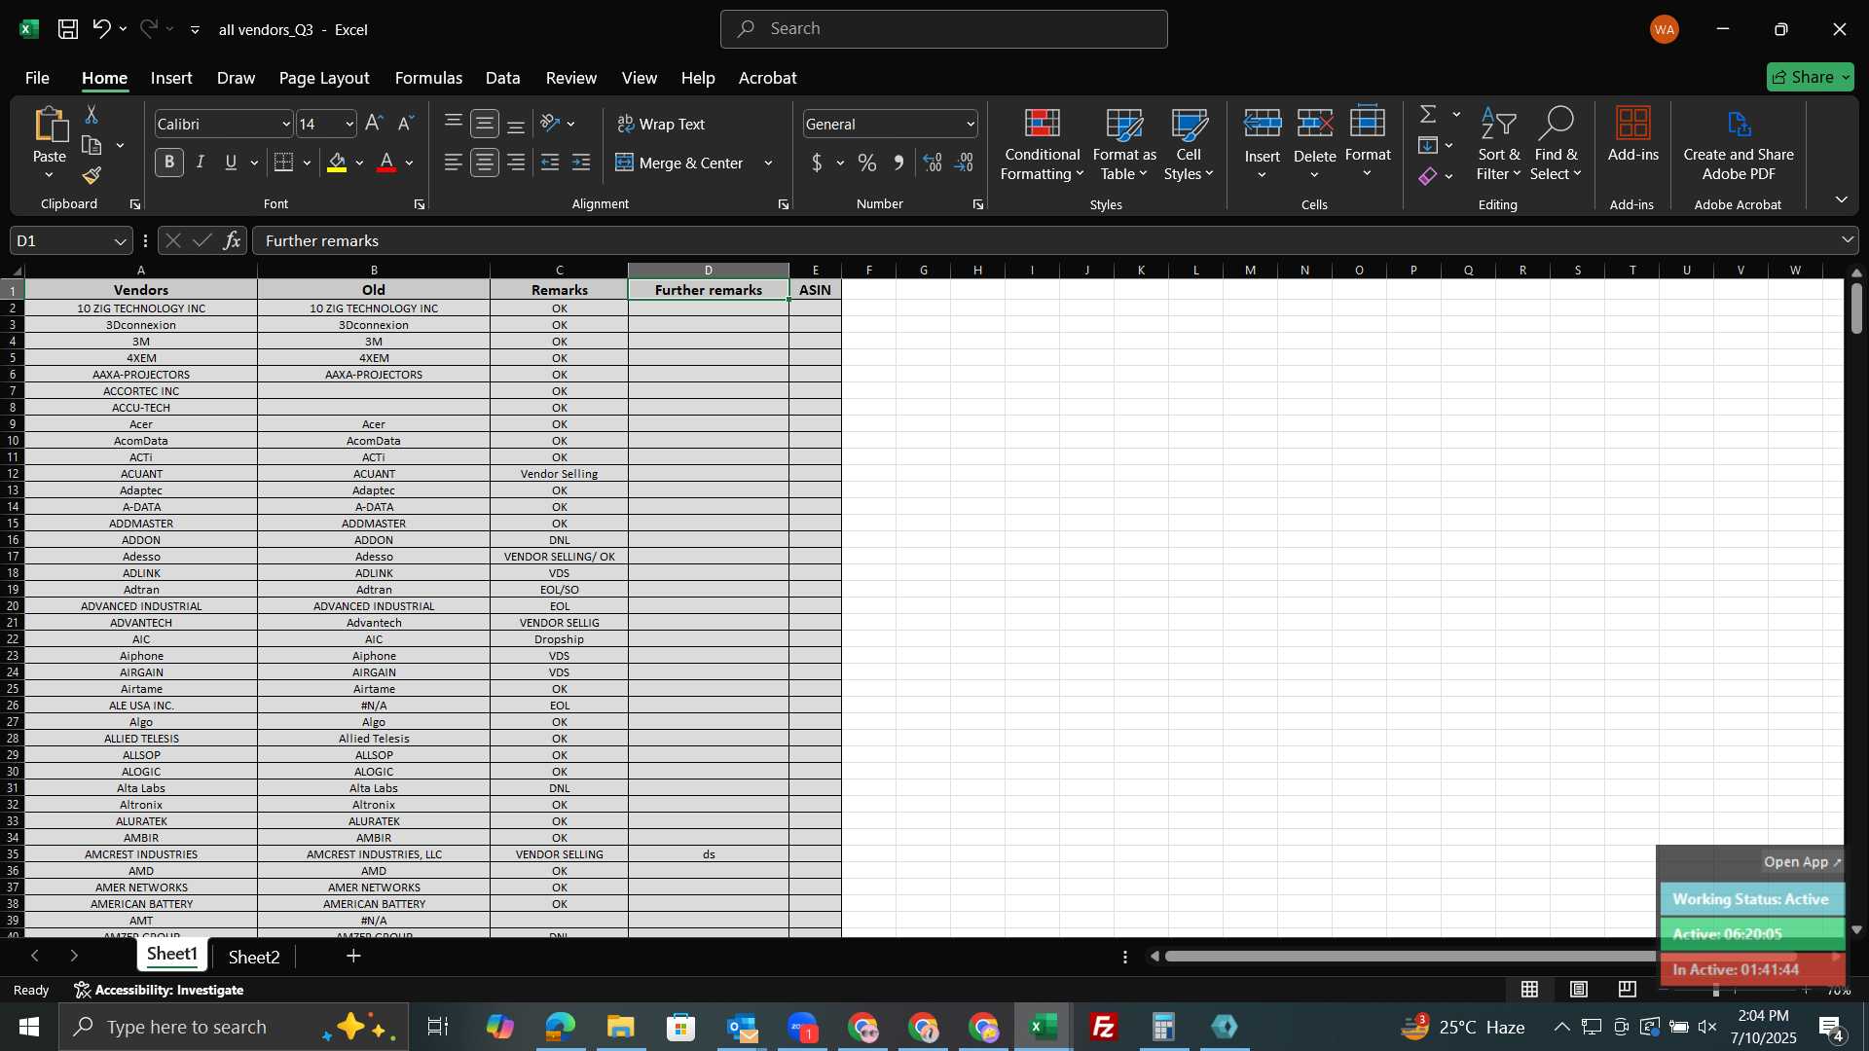Copy selection with the Copy icon
Screen dimensions: 1869x1051
click(92, 146)
